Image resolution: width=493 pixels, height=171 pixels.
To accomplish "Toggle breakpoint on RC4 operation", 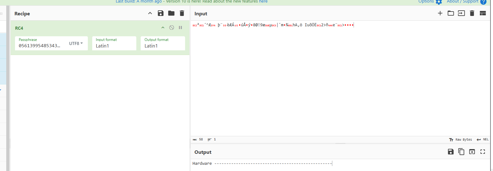I will coord(180,28).
